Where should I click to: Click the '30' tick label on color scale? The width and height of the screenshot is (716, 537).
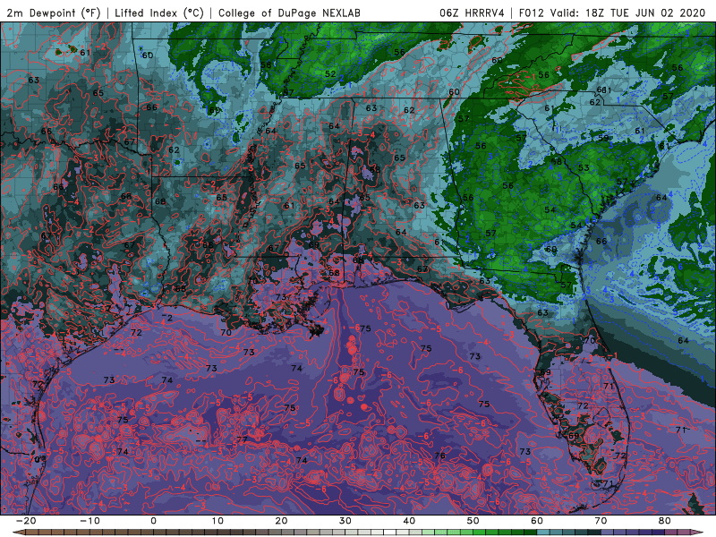[x=345, y=521]
